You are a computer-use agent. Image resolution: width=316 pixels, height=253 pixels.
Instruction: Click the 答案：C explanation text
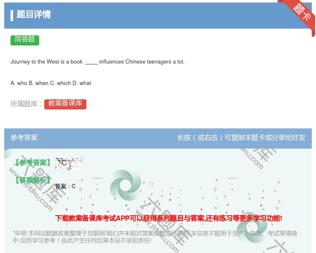click(65, 186)
